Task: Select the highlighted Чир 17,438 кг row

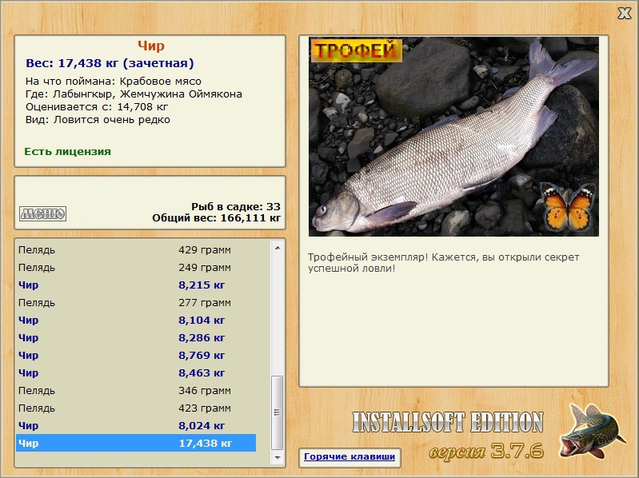Action: tap(136, 443)
